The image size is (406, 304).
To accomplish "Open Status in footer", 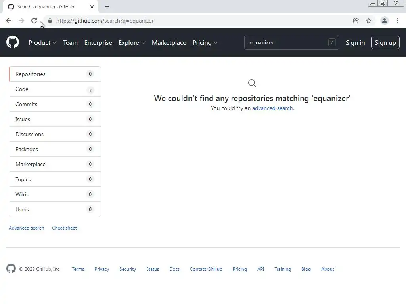I will (x=153, y=269).
